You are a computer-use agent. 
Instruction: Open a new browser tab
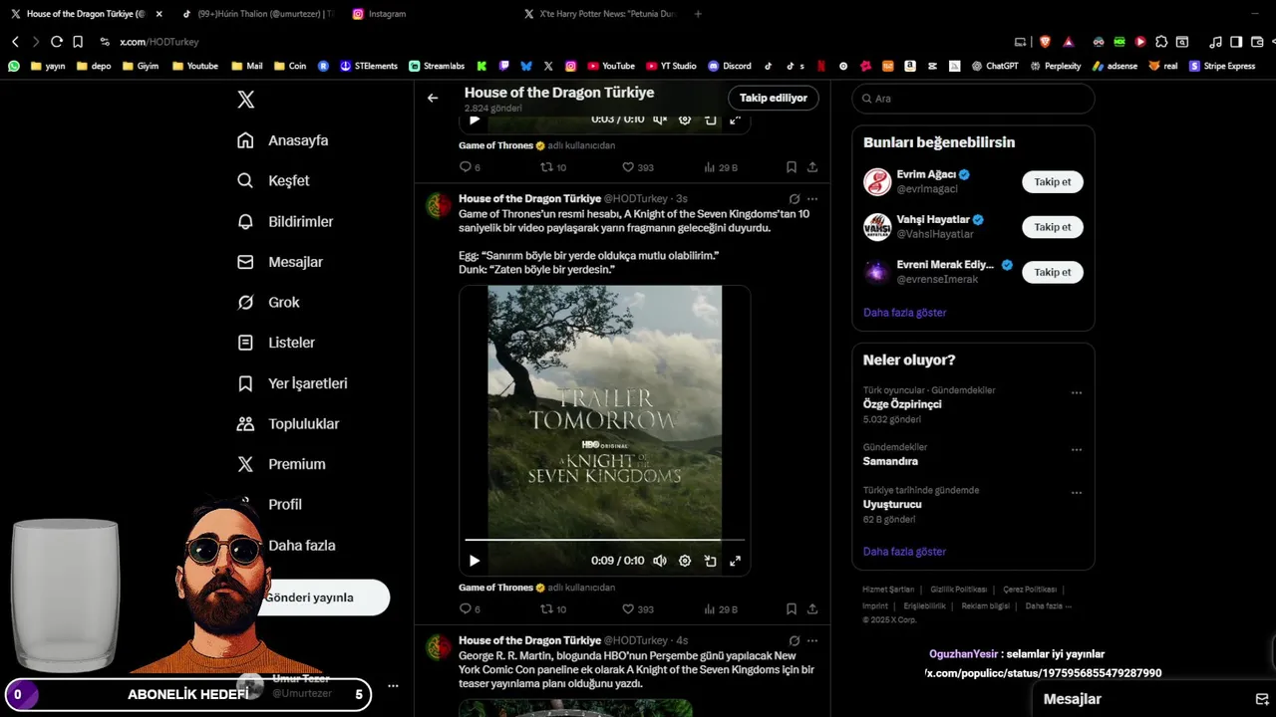(698, 14)
